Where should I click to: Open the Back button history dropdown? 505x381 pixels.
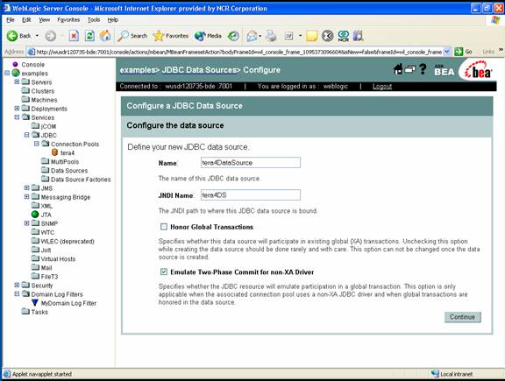pos(37,36)
